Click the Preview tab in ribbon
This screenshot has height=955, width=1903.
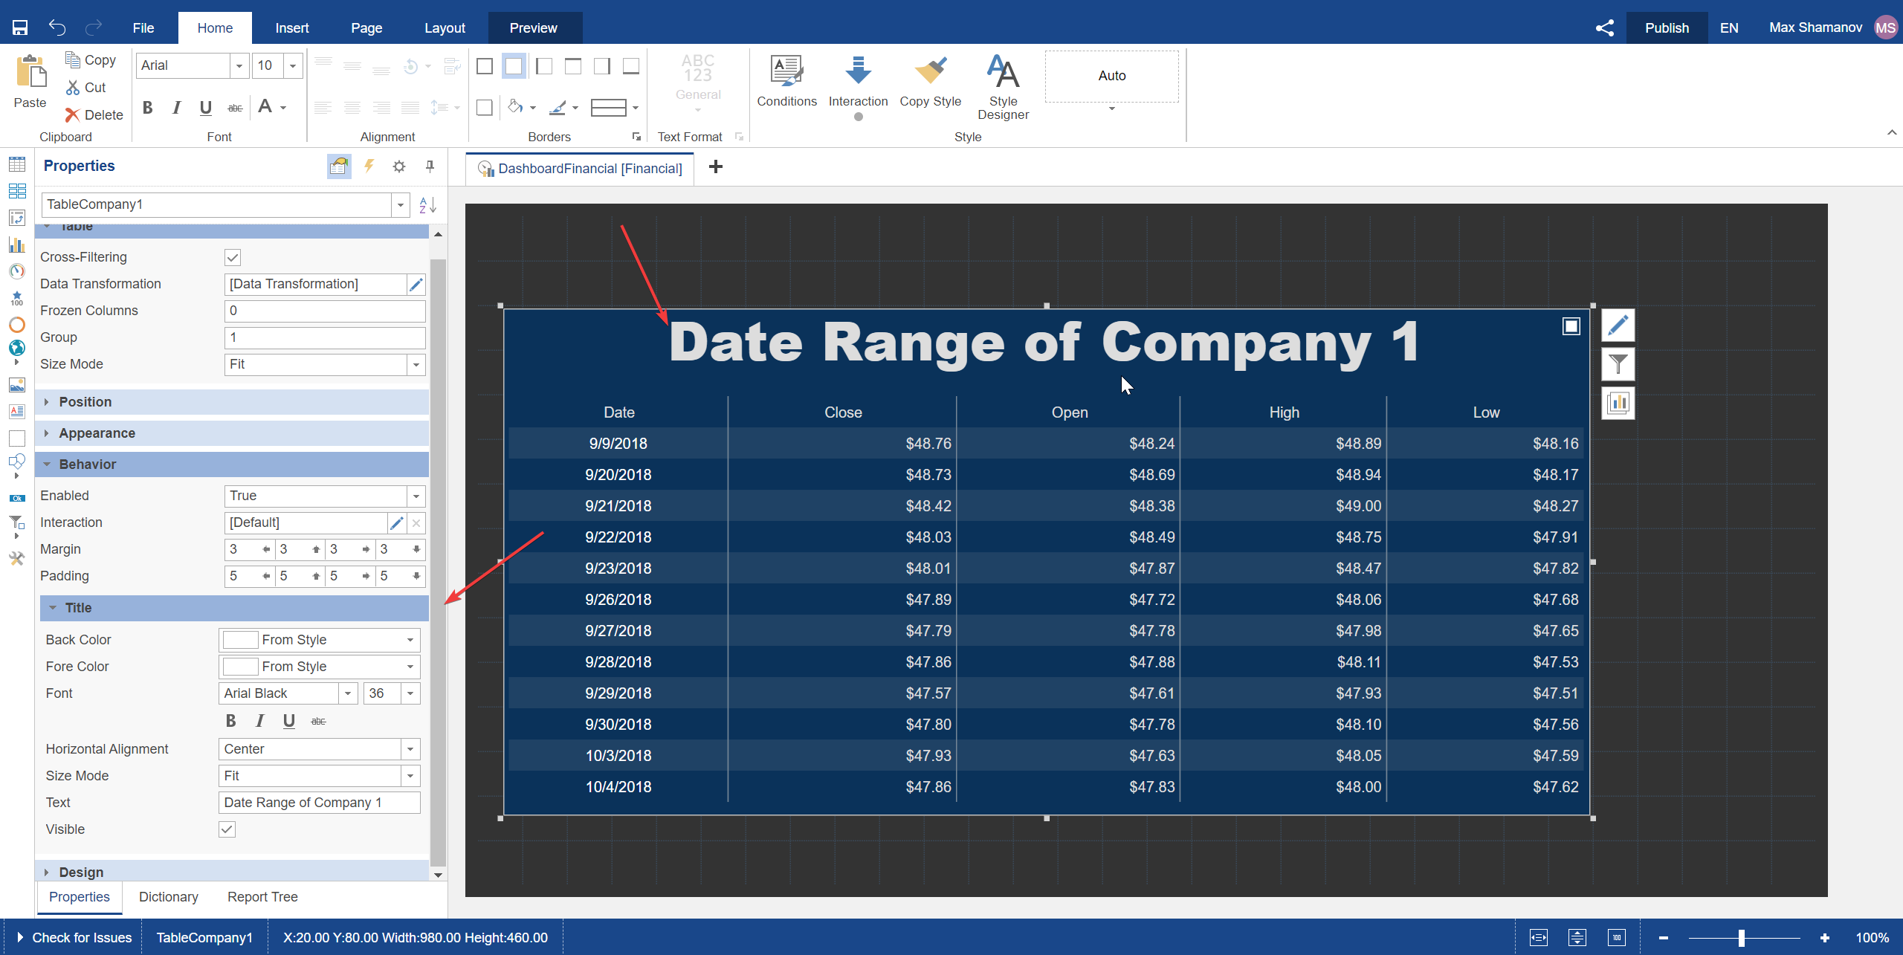pyautogui.click(x=532, y=27)
